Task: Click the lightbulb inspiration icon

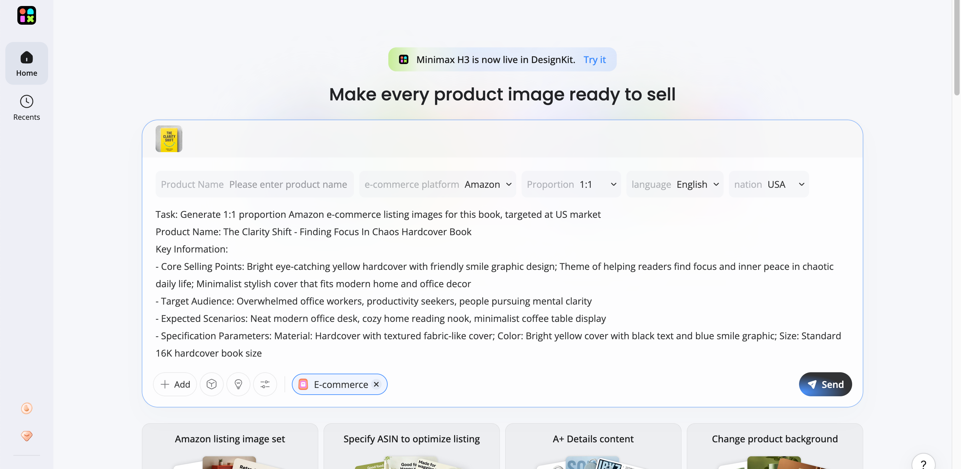Action: click(x=238, y=384)
